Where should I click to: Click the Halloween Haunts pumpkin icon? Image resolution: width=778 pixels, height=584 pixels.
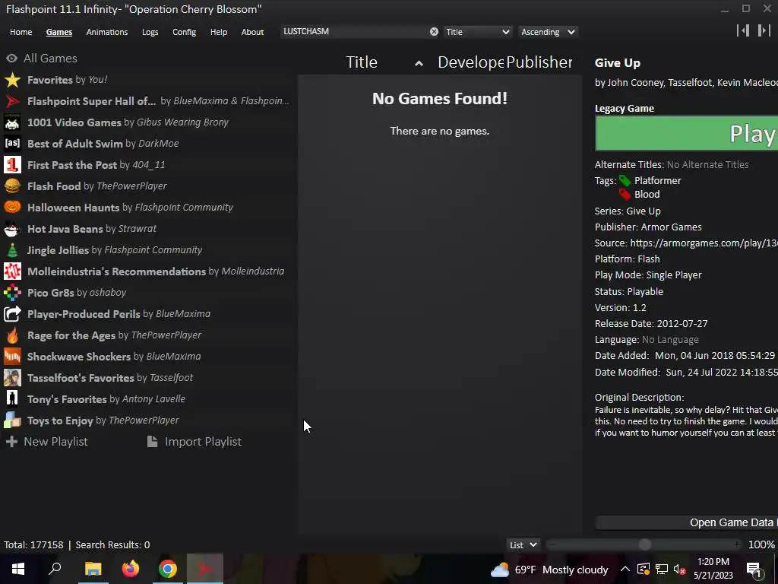pyautogui.click(x=12, y=208)
